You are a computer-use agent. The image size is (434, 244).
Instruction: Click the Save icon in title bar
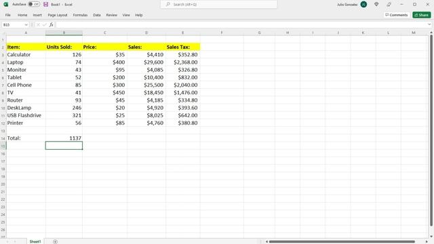click(46, 5)
